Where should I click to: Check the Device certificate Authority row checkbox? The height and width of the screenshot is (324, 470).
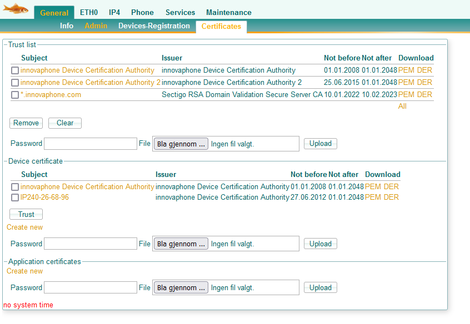click(x=15, y=187)
